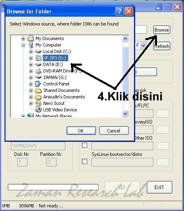Click the Other ISO path field
The height and width of the screenshot is (211, 184).
(122, 146)
